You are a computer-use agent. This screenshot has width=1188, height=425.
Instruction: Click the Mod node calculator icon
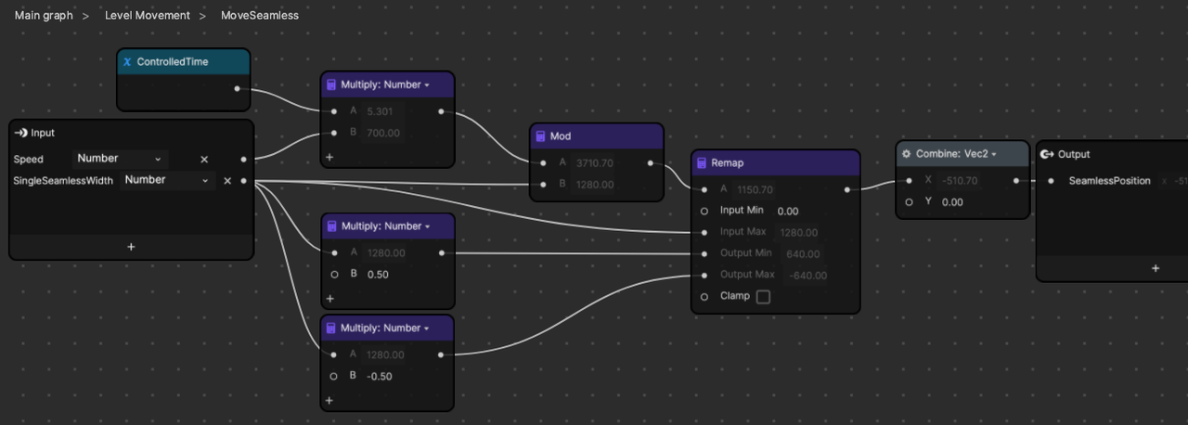[x=540, y=136]
